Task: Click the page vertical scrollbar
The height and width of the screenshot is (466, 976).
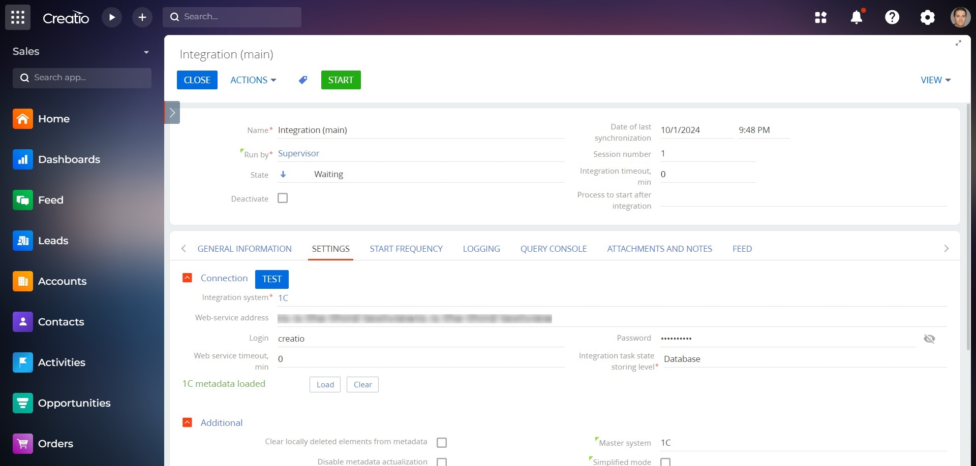Action: [x=968, y=226]
